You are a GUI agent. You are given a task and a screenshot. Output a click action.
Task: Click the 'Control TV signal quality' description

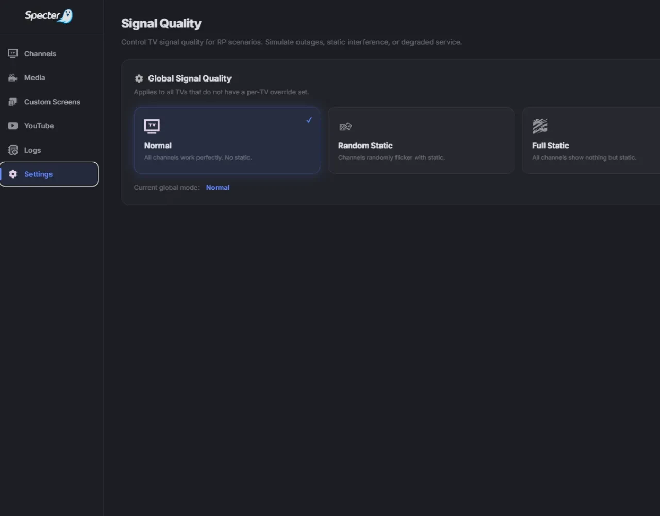[291, 42]
